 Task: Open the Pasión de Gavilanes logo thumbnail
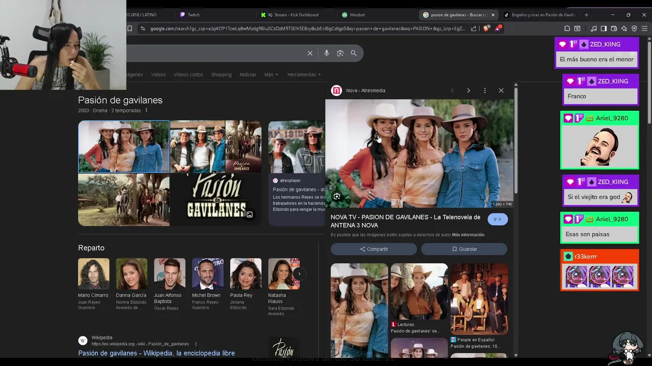point(215,200)
